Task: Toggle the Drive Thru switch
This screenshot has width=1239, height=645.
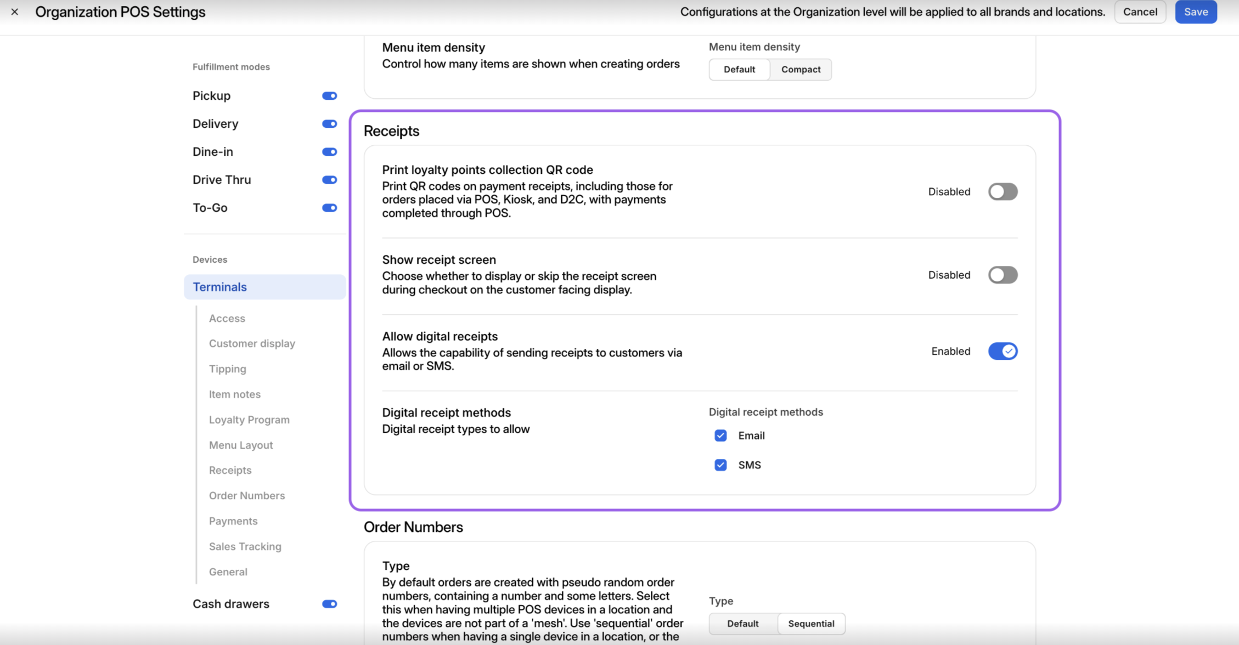Action: coord(329,180)
